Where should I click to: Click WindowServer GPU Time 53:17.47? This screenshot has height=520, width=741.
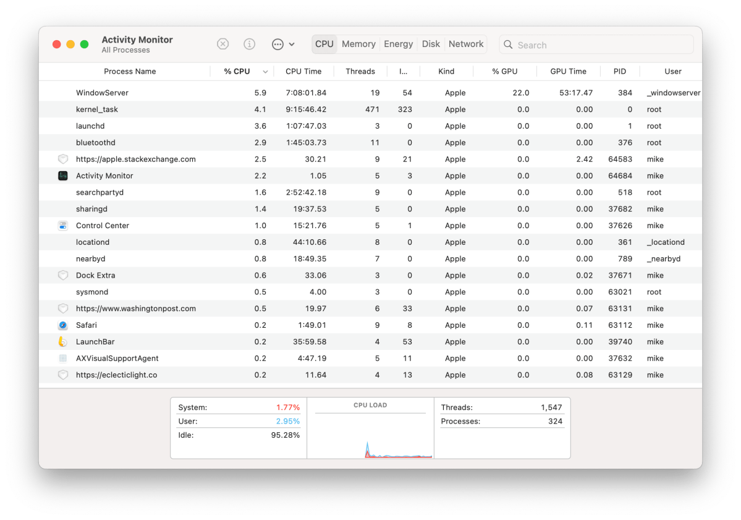click(x=576, y=93)
